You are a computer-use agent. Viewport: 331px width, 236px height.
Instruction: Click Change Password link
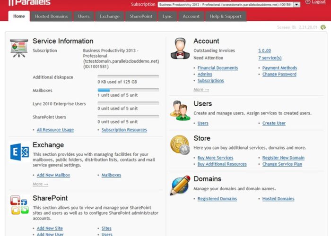point(279,74)
